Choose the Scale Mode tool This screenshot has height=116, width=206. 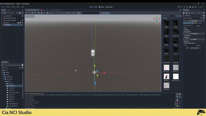tap(35, 13)
